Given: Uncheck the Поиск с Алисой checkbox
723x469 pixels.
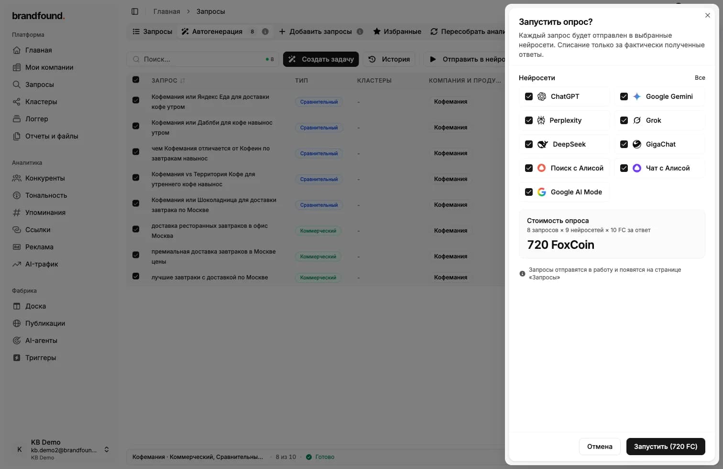Looking at the screenshot, I should point(529,168).
